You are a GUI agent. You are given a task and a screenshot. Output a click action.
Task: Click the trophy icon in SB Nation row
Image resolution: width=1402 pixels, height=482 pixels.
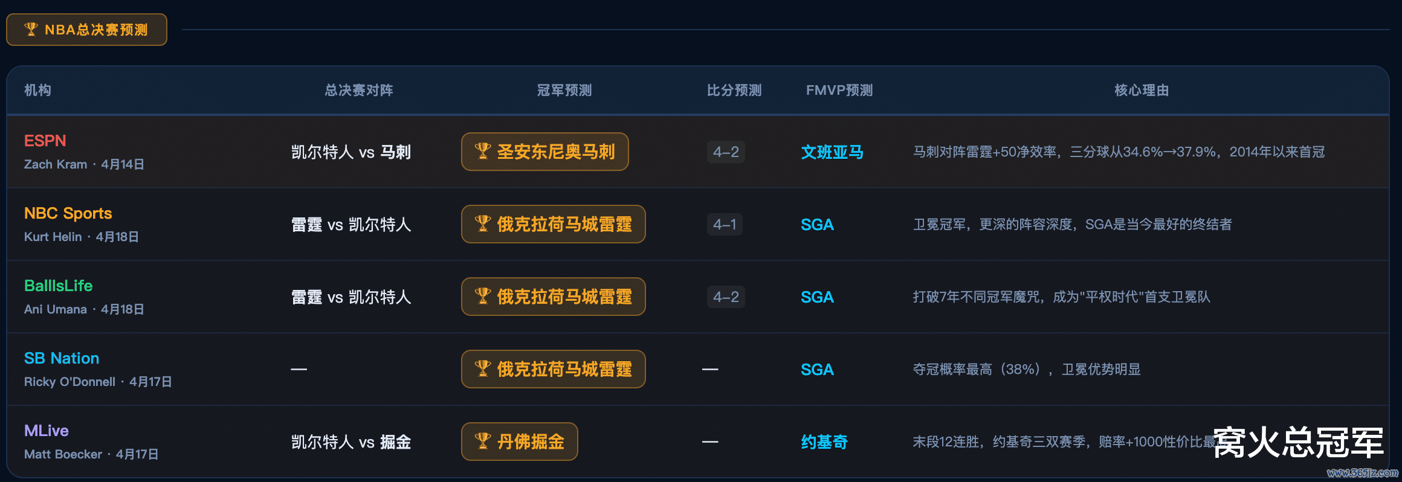[482, 369]
